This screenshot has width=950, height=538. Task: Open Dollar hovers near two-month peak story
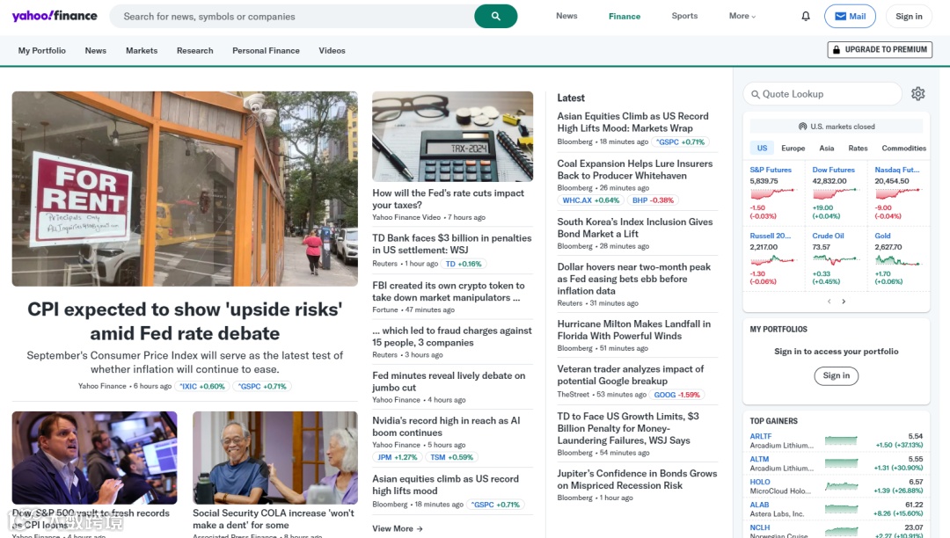[633, 279]
